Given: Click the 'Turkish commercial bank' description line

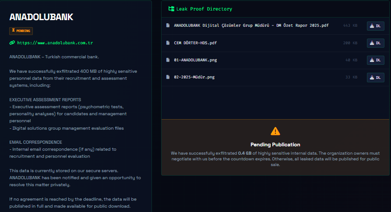Looking at the screenshot, I should 54,57.
